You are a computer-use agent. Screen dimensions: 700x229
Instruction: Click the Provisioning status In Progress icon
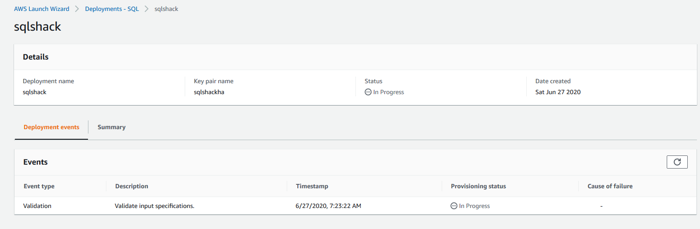pyautogui.click(x=454, y=206)
